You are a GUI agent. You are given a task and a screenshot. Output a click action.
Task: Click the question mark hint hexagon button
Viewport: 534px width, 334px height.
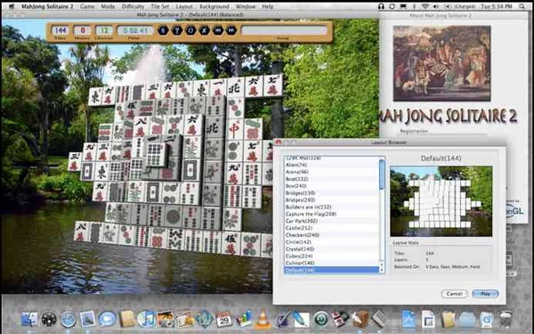pyautogui.click(x=177, y=30)
